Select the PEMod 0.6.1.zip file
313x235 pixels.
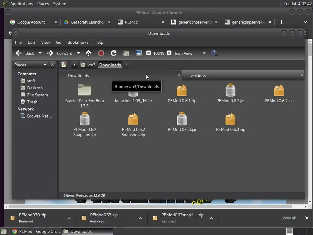pos(182,94)
